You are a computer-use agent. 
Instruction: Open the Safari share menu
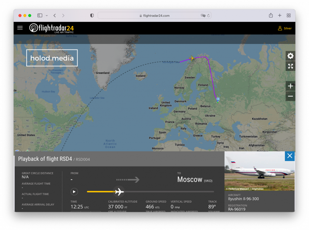[271, 15]
